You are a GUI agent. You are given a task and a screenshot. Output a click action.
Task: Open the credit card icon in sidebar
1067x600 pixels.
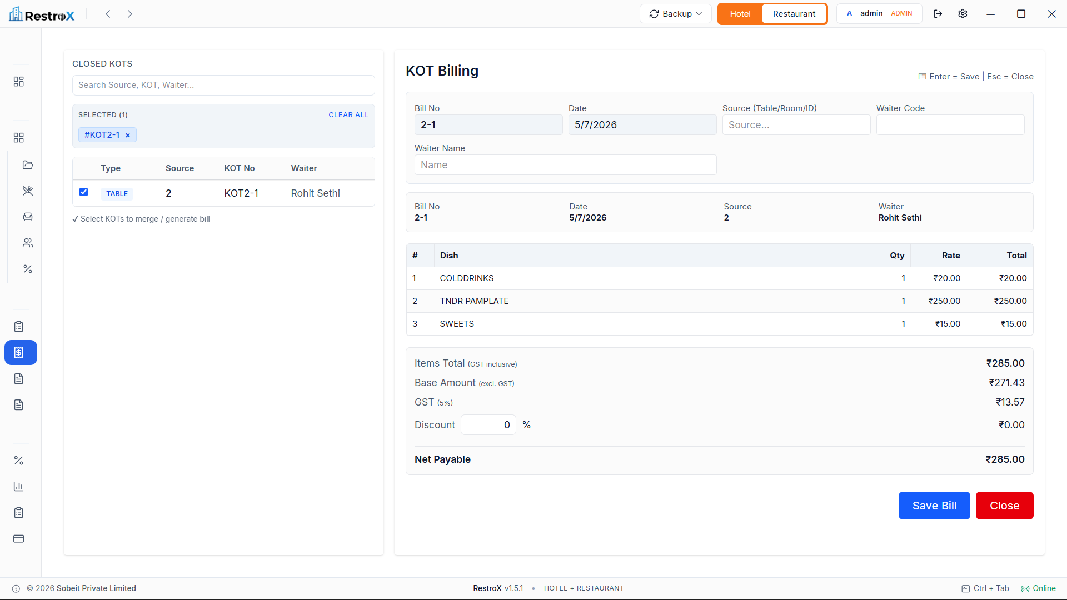tap(19, 539)
